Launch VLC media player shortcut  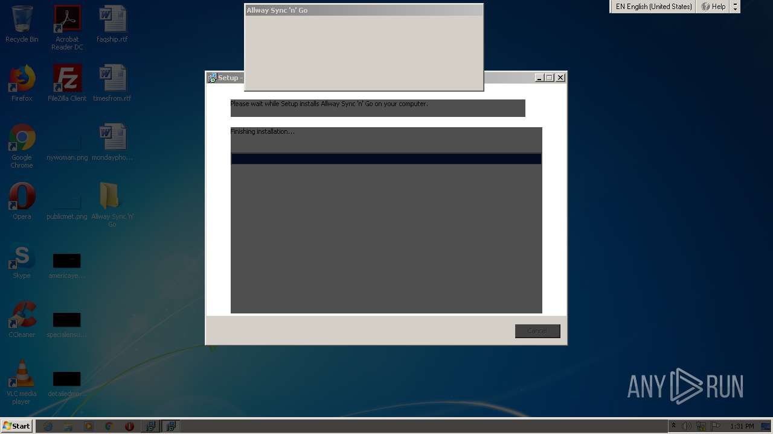click(x=22, y=382)
